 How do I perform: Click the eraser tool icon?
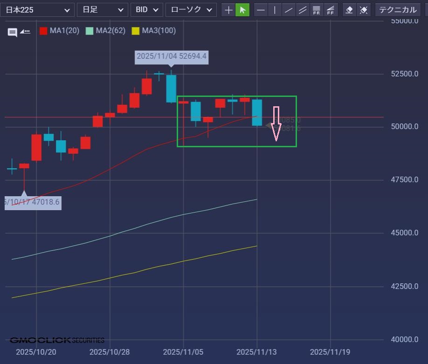(x=350, y=10)
